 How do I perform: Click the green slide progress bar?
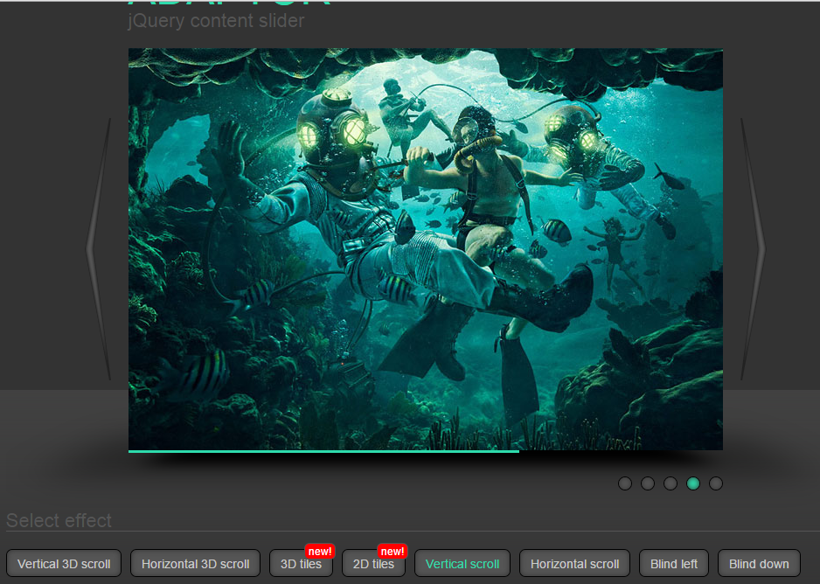pyautogui.click(x=323, y=451)
